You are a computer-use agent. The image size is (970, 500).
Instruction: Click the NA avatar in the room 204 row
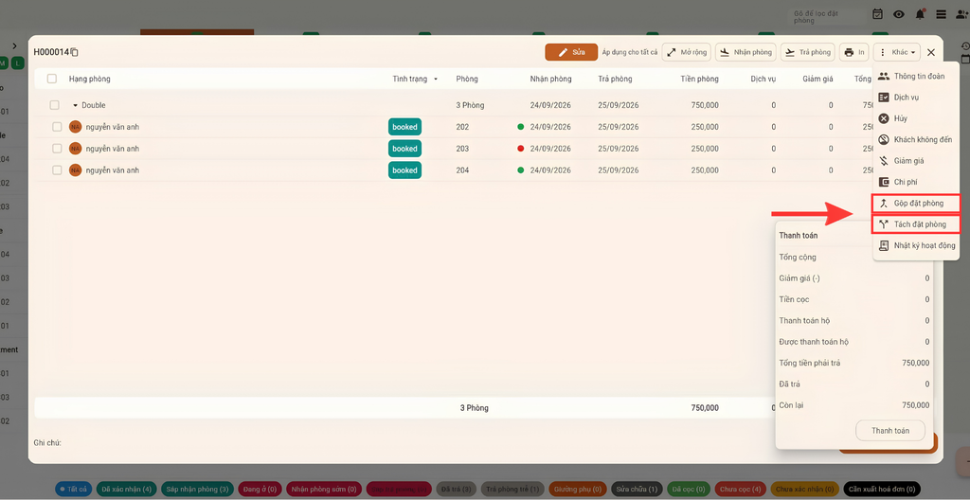[76, 170]
